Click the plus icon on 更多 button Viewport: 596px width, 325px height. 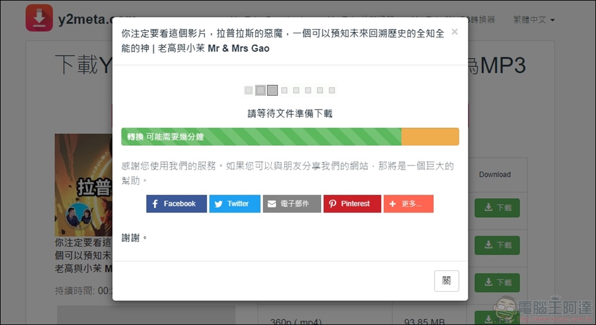[x=393, y=204]
